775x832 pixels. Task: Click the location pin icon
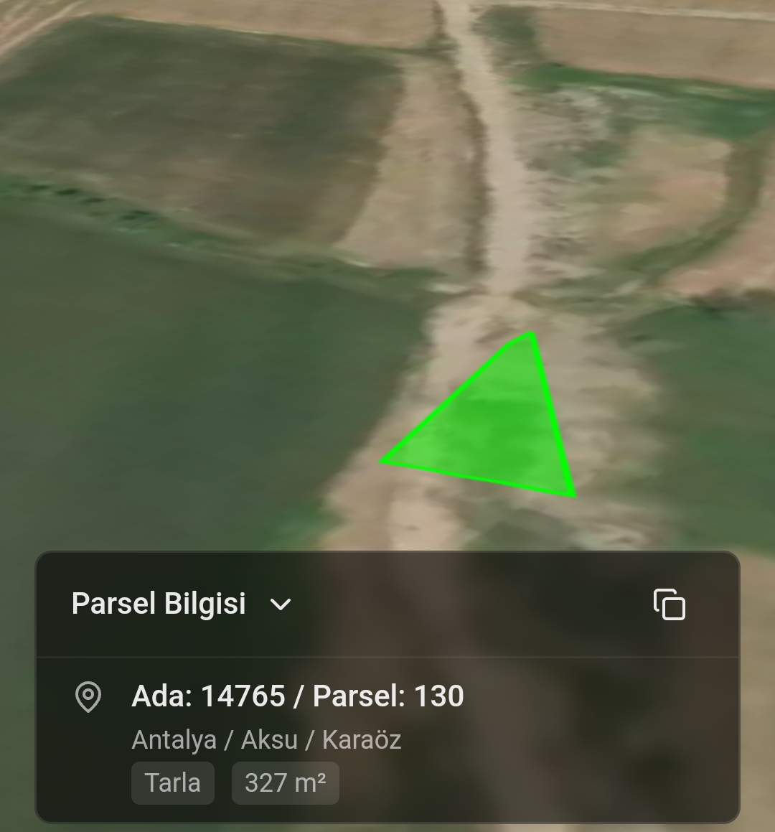pyautogui.click(x=88, y=696)
